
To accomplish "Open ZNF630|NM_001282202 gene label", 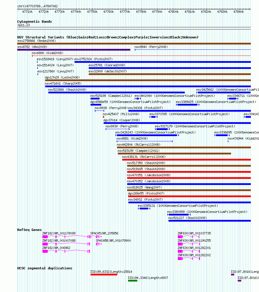I will click(194, 255).
